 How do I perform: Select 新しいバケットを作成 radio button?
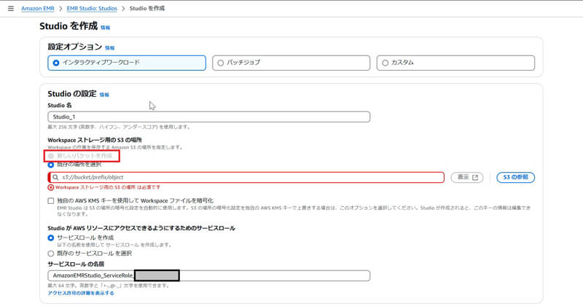tap(51, 156)
